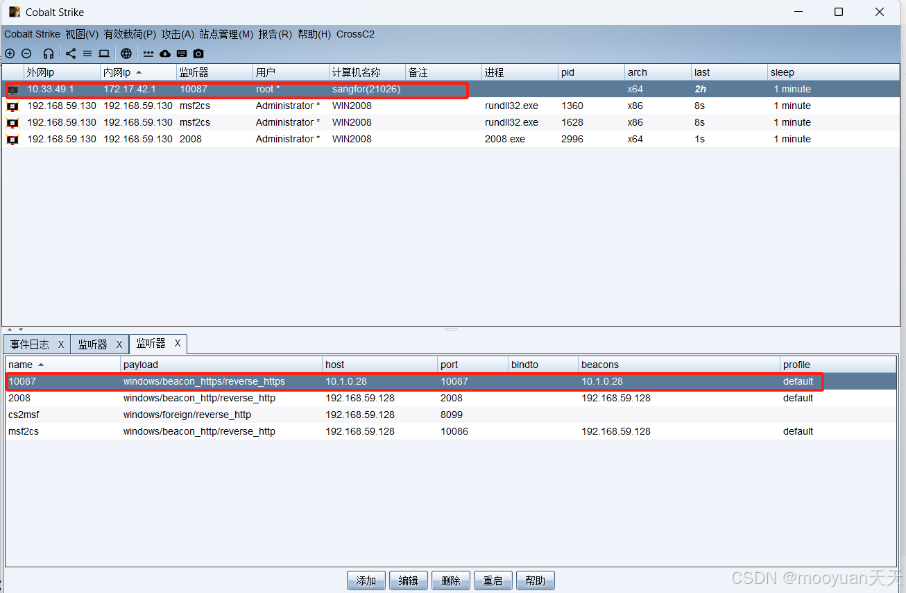Open site management globe icon

(x=126, y=53)
